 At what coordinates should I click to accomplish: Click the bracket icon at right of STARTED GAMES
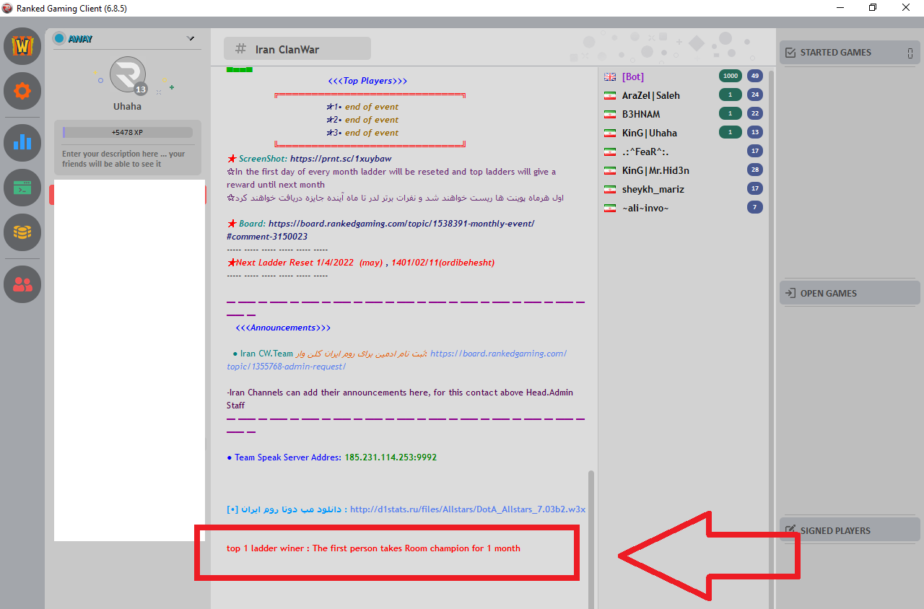point(910,53)
